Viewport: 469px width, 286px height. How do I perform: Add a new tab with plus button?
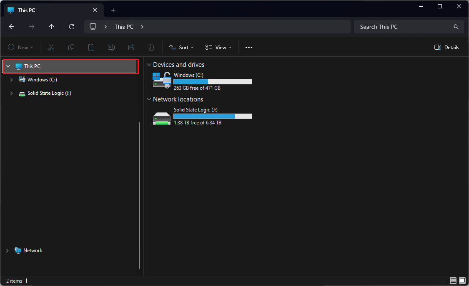tap(113, 10)
